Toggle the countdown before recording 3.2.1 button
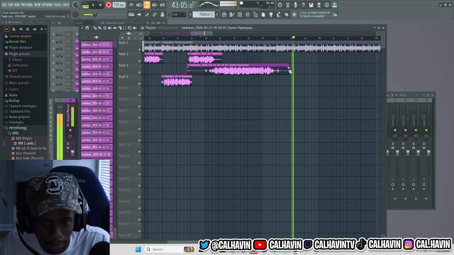This screenshot has width=454, height=255. point(147,5)
